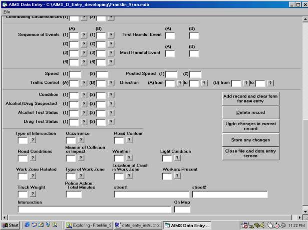Open help for Alcohol Test Status (2)
The height and width of the screenshot is (230, 308).
(111, 113)
